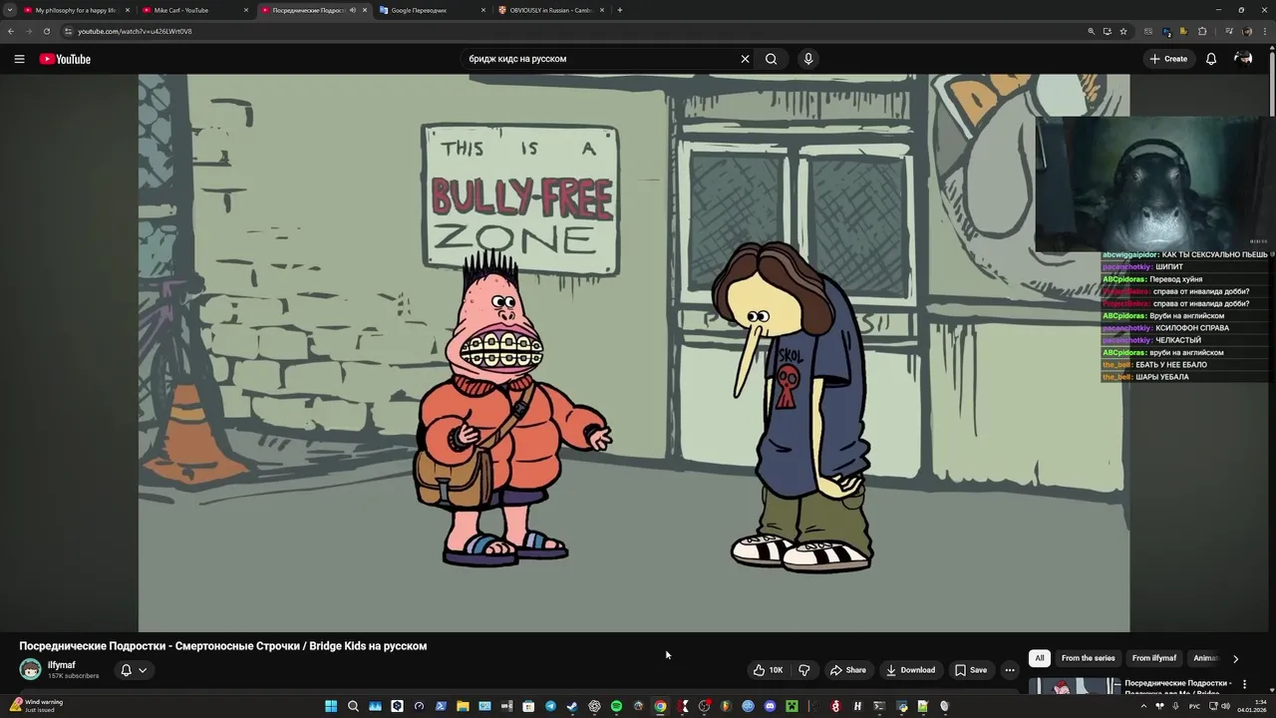Go back using the browser back arrow
The image size is (1276, 718).
[x=11, y=31]
